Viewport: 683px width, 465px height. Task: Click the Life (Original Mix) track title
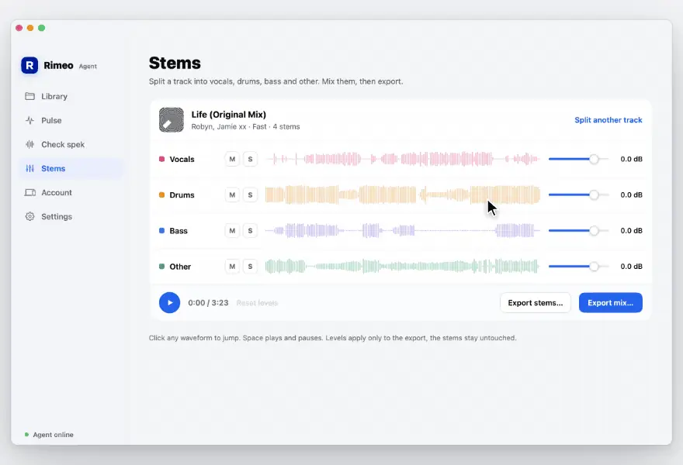229,115
